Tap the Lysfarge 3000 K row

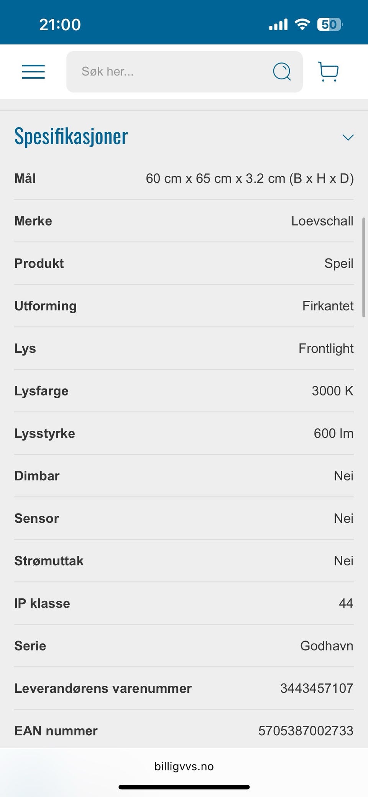click(184, 391)
